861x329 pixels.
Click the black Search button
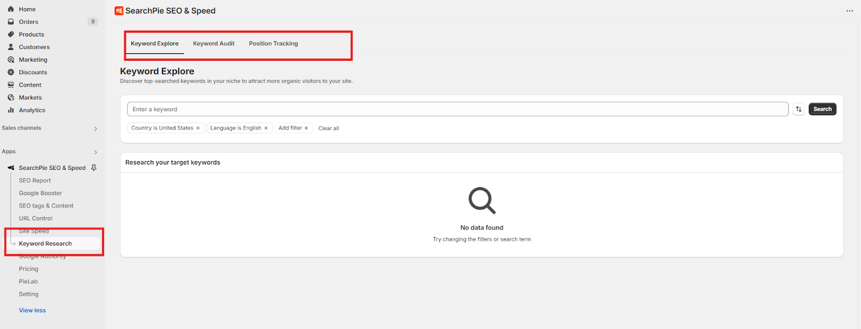[x=822, y=109]
